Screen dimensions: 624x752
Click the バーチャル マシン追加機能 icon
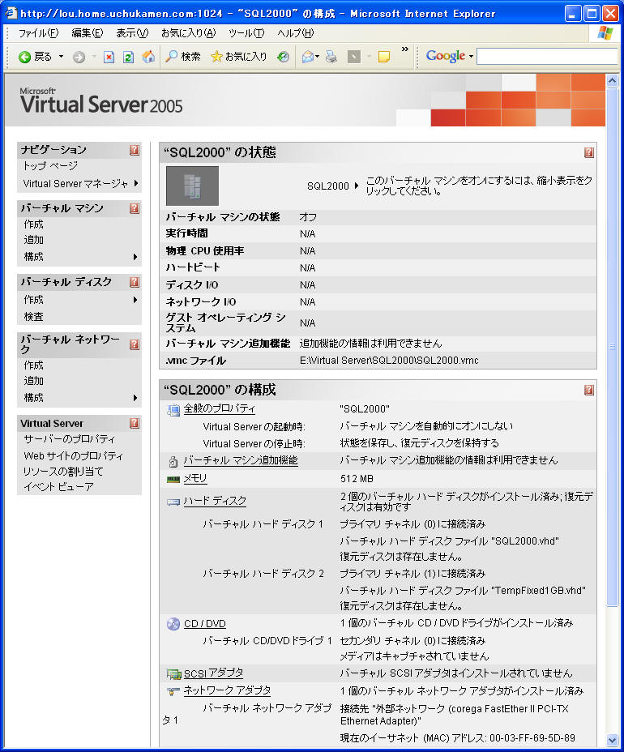173,461
